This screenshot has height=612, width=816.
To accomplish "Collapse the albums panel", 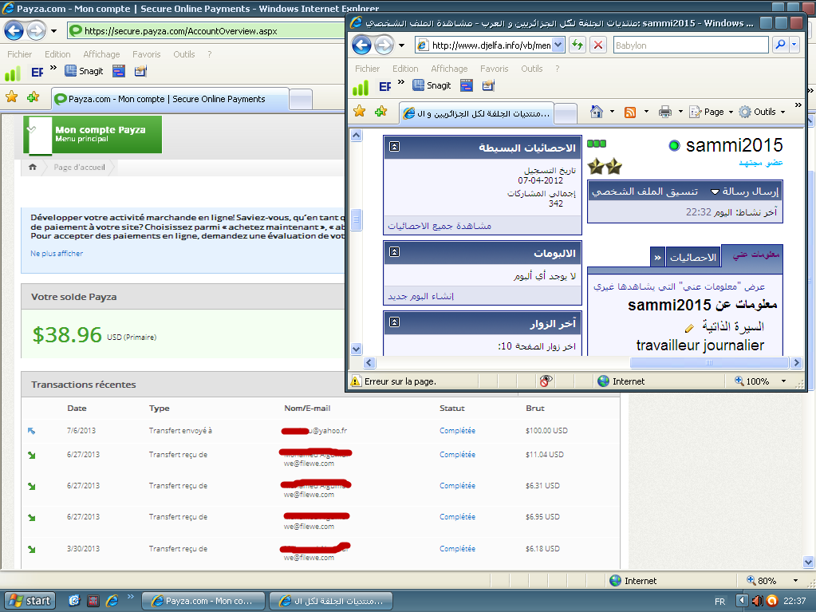I will pyautogui.click(x=395, y=252).
